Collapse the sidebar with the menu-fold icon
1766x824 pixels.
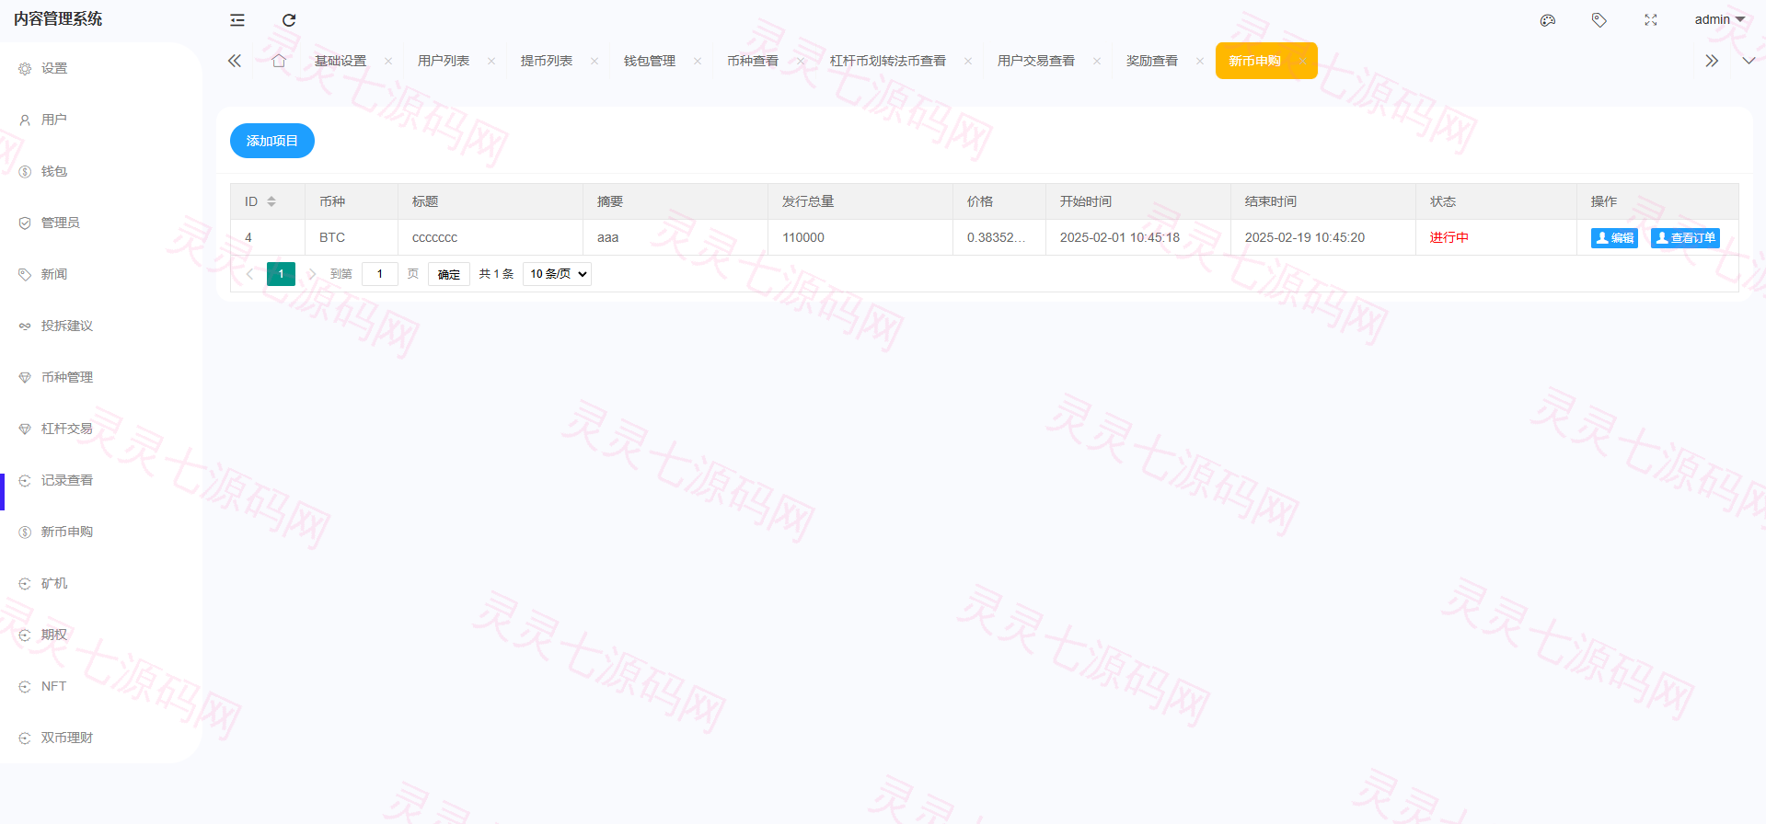237,20
